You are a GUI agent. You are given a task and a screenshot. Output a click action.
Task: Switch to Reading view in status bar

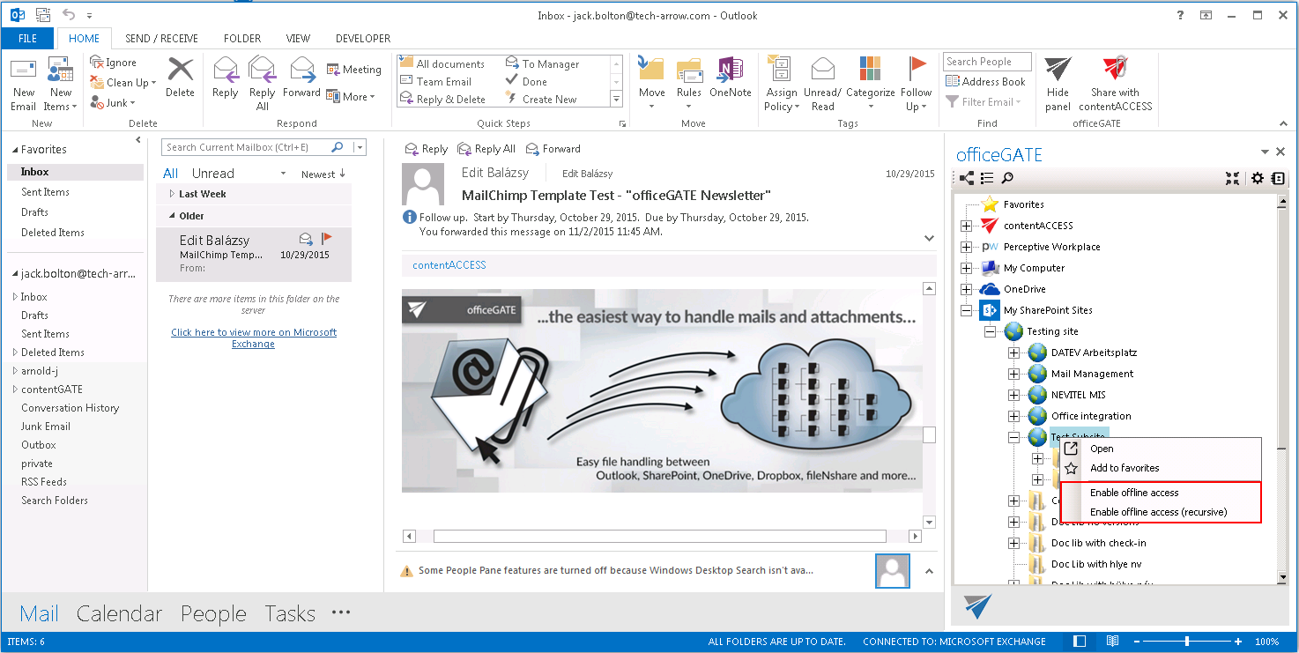pyautogui.click(x=1112, y=642)
